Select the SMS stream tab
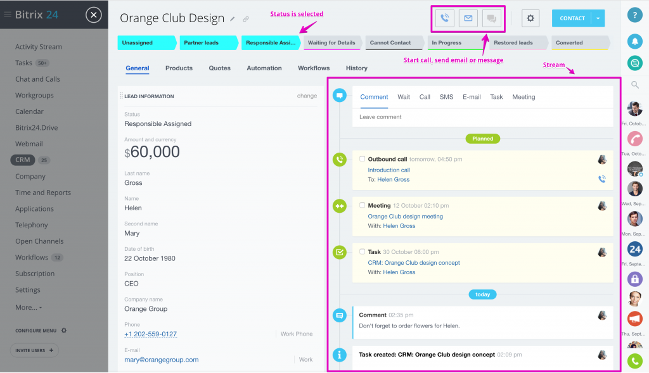 (x=446, y=97)
